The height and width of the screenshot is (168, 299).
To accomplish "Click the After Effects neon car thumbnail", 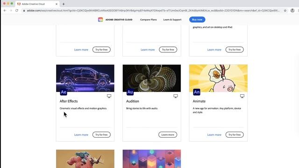I will (85, 78).
